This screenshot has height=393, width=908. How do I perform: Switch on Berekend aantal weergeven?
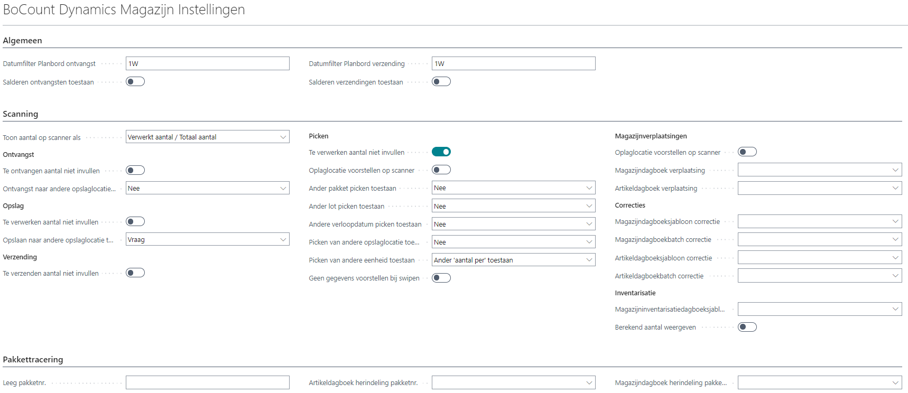coord(747,327)
